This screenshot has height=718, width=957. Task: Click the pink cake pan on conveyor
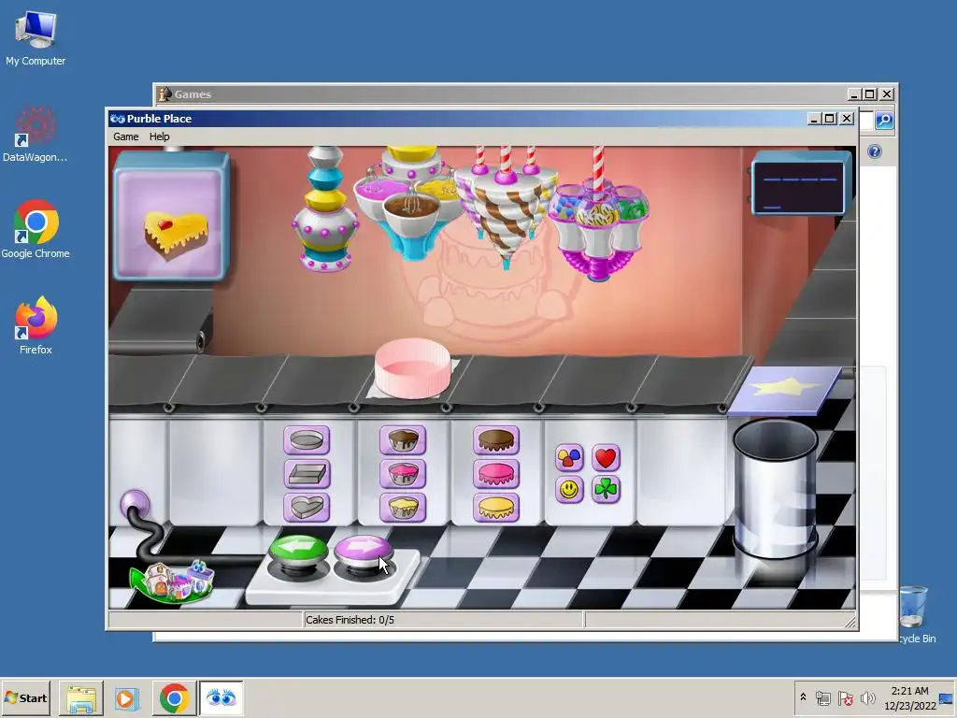(x=412, y=368)
